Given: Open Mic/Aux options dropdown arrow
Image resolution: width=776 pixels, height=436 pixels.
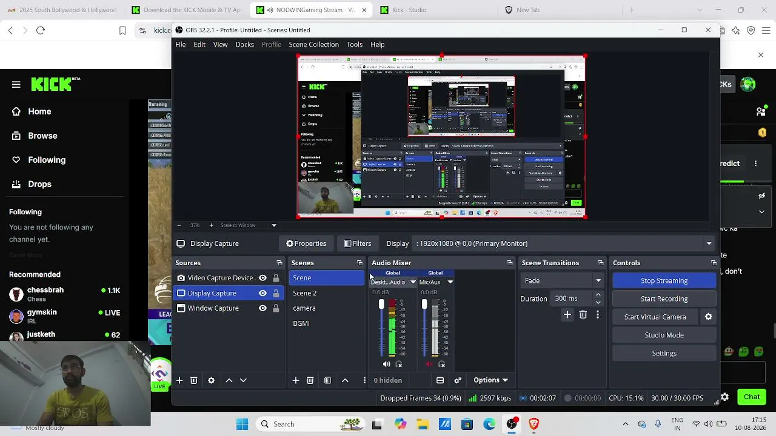Looking at the screenshot, I should [x=450, y=282].
